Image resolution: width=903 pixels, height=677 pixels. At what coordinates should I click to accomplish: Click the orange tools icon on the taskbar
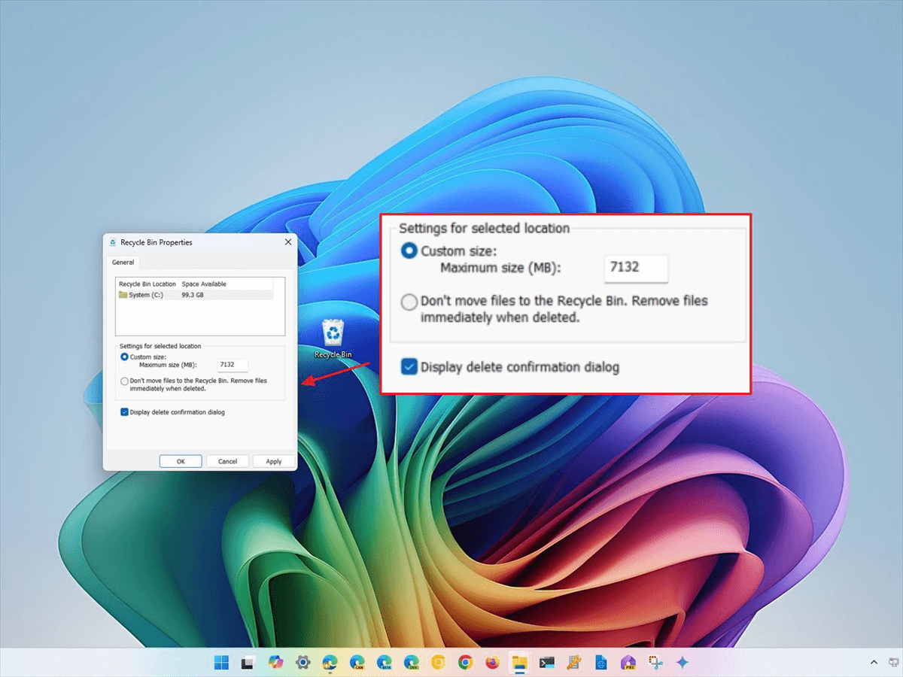click(x=574, y=662)
